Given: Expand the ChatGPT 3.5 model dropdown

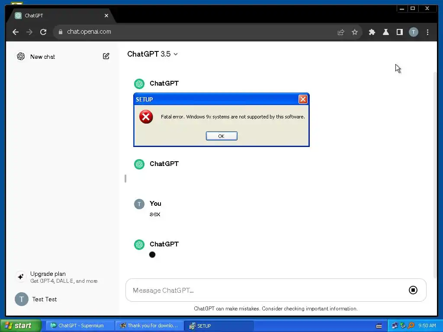Looking at the screenshot, I should (x=153, y=54).
